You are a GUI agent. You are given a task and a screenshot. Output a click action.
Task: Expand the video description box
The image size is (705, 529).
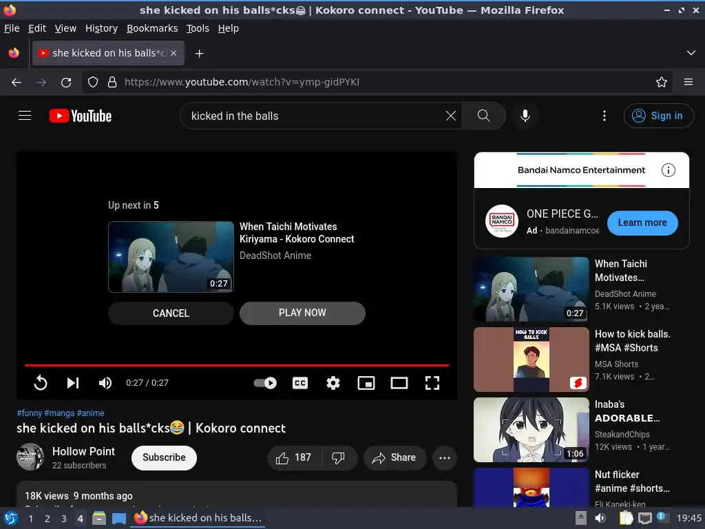(x=237, y=495)
